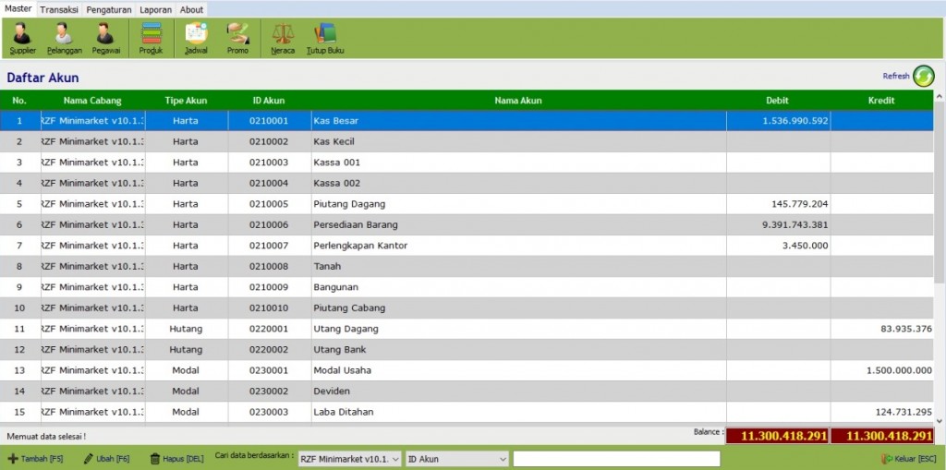The image size is (946, 470).
Task: Click the search text input field
Action: tap(616, 459)
